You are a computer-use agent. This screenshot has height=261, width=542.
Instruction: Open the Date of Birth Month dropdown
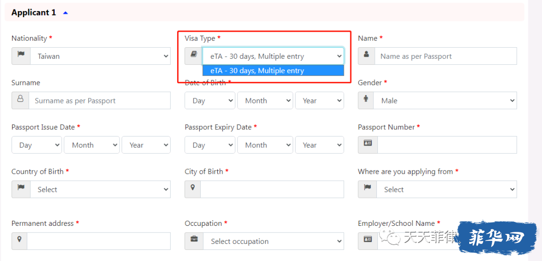265,100
